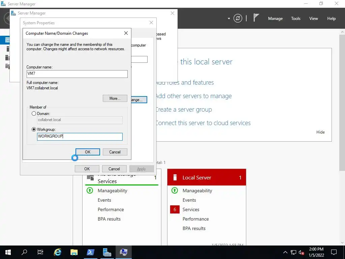
Task: Click Cancel in the System Properties dialog
Action: (x=114, y=169)
